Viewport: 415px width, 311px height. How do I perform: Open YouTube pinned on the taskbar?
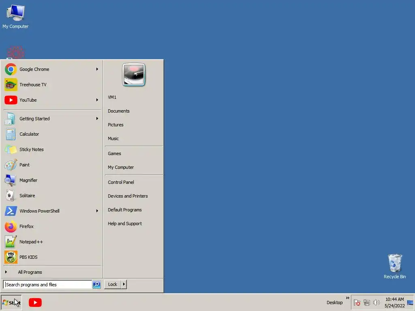pyautogui.click(x=35, y=302)
